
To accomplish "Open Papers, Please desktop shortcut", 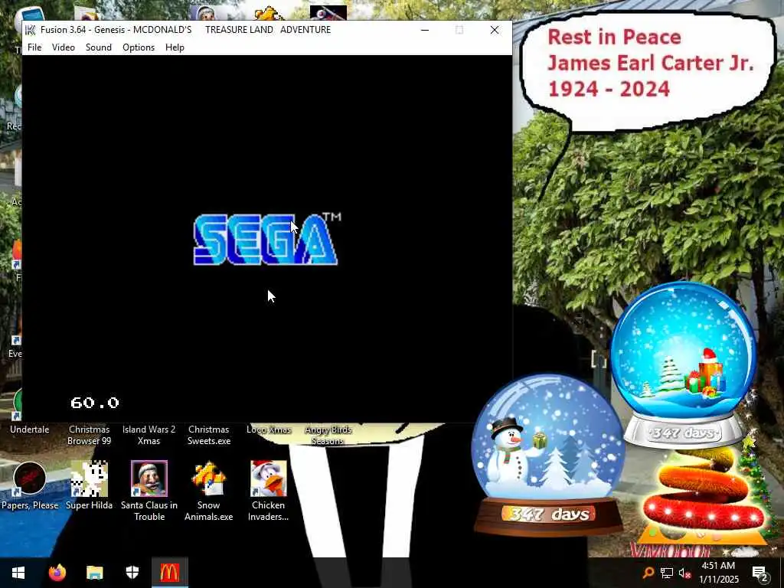I will [30, 486].
